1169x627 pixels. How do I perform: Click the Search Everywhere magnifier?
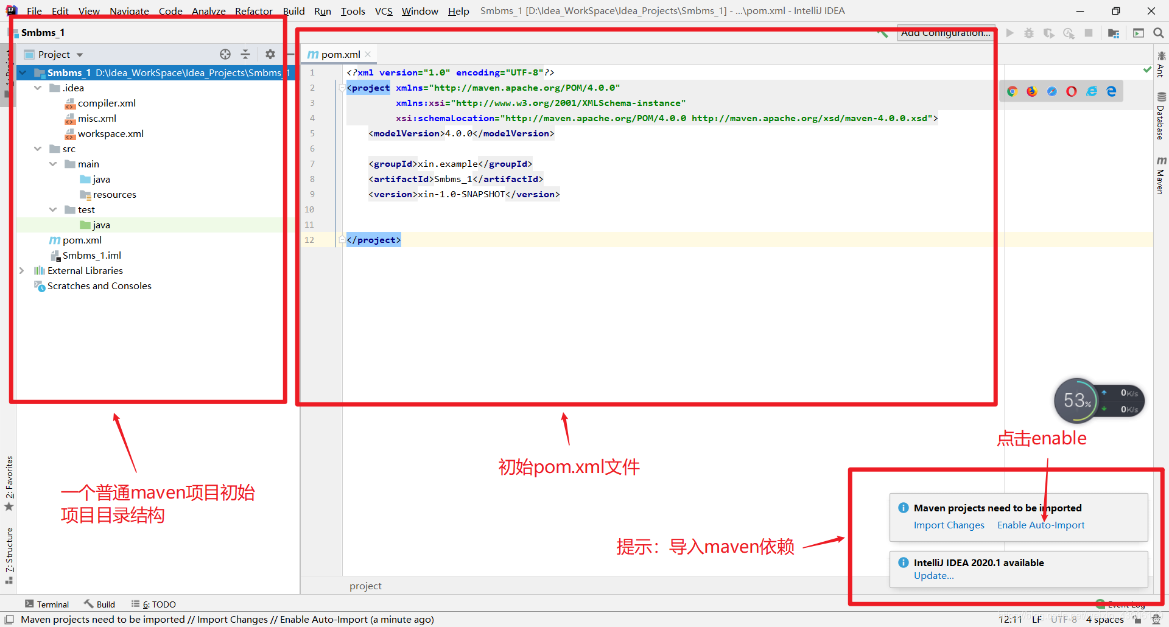1159,33
